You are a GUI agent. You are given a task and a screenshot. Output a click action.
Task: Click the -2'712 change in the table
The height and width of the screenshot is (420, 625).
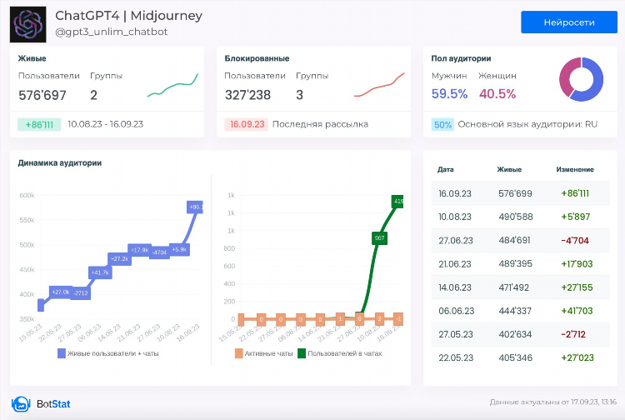tap(573, 334)
